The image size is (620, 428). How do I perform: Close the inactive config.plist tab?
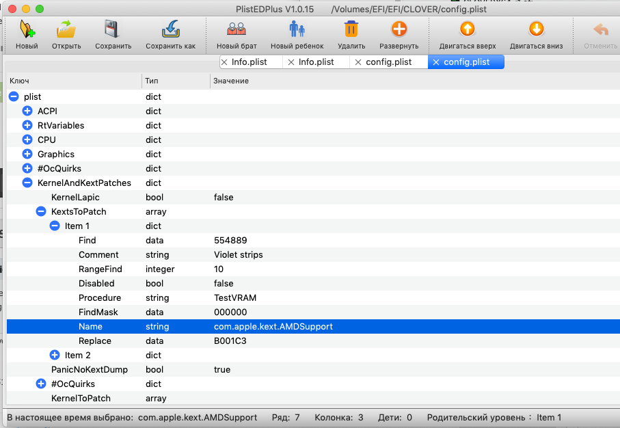tap(358, 62)
